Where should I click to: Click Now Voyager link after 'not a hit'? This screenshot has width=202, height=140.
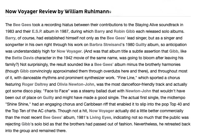pyautogui.click(x=102, y=111)
